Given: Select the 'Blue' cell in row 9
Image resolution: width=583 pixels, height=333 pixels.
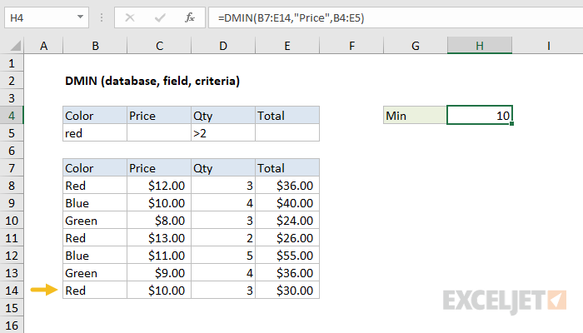Looking at the screenshot, I should point(95,203).
